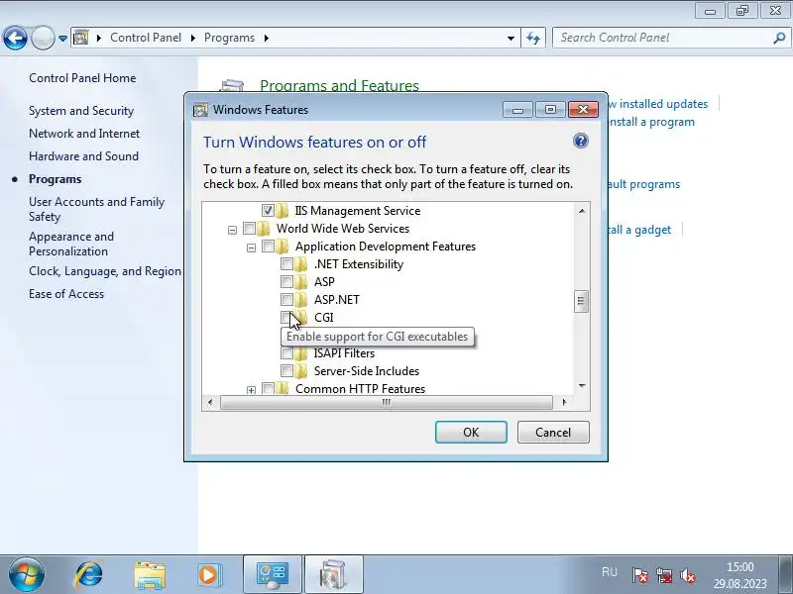Click Programs and Features icon
This screenshot has width=793, height=594.
click(232, 85)
